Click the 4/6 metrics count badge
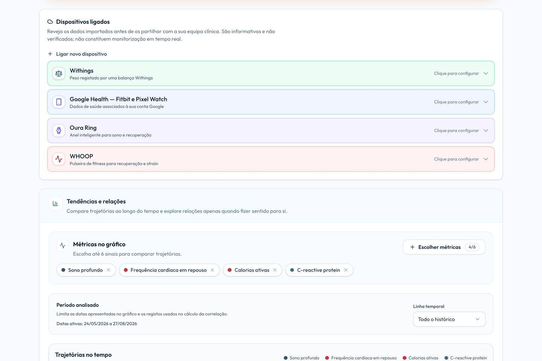Image resolution: width=542 pixels, height=361 pixels. click(x=472, y=247)
